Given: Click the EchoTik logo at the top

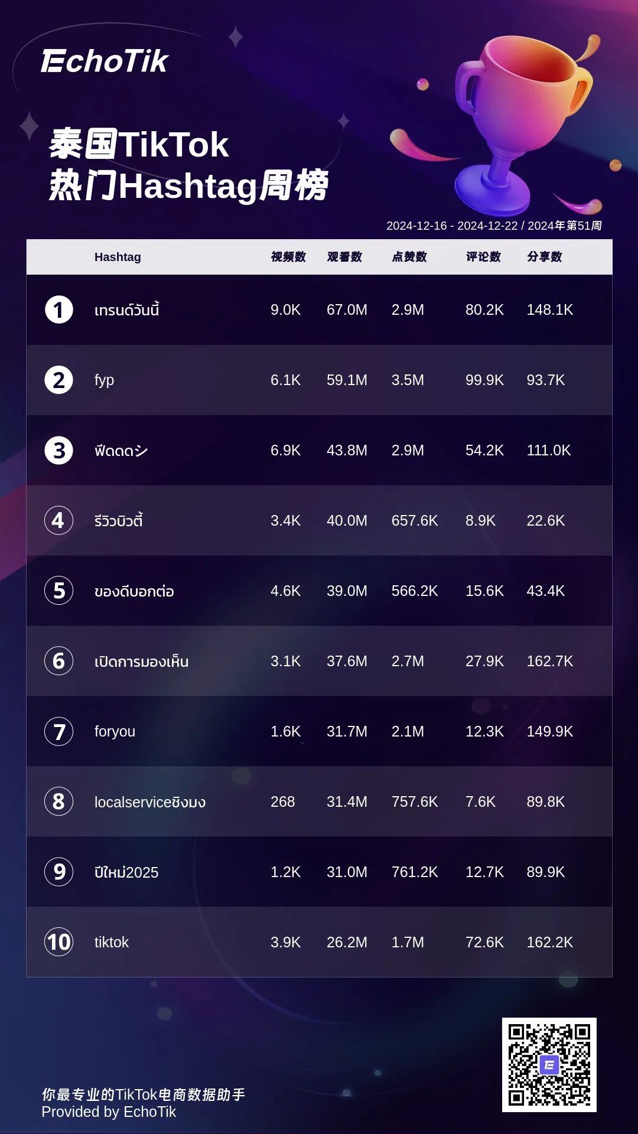Looking at the screenshot, I should click(x=105, y=61).
